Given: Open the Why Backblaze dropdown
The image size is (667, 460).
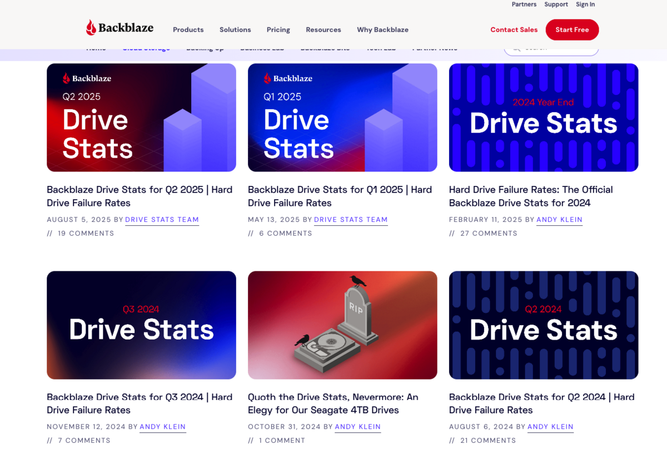Looking at the screenshot, I should click(382, 29).
